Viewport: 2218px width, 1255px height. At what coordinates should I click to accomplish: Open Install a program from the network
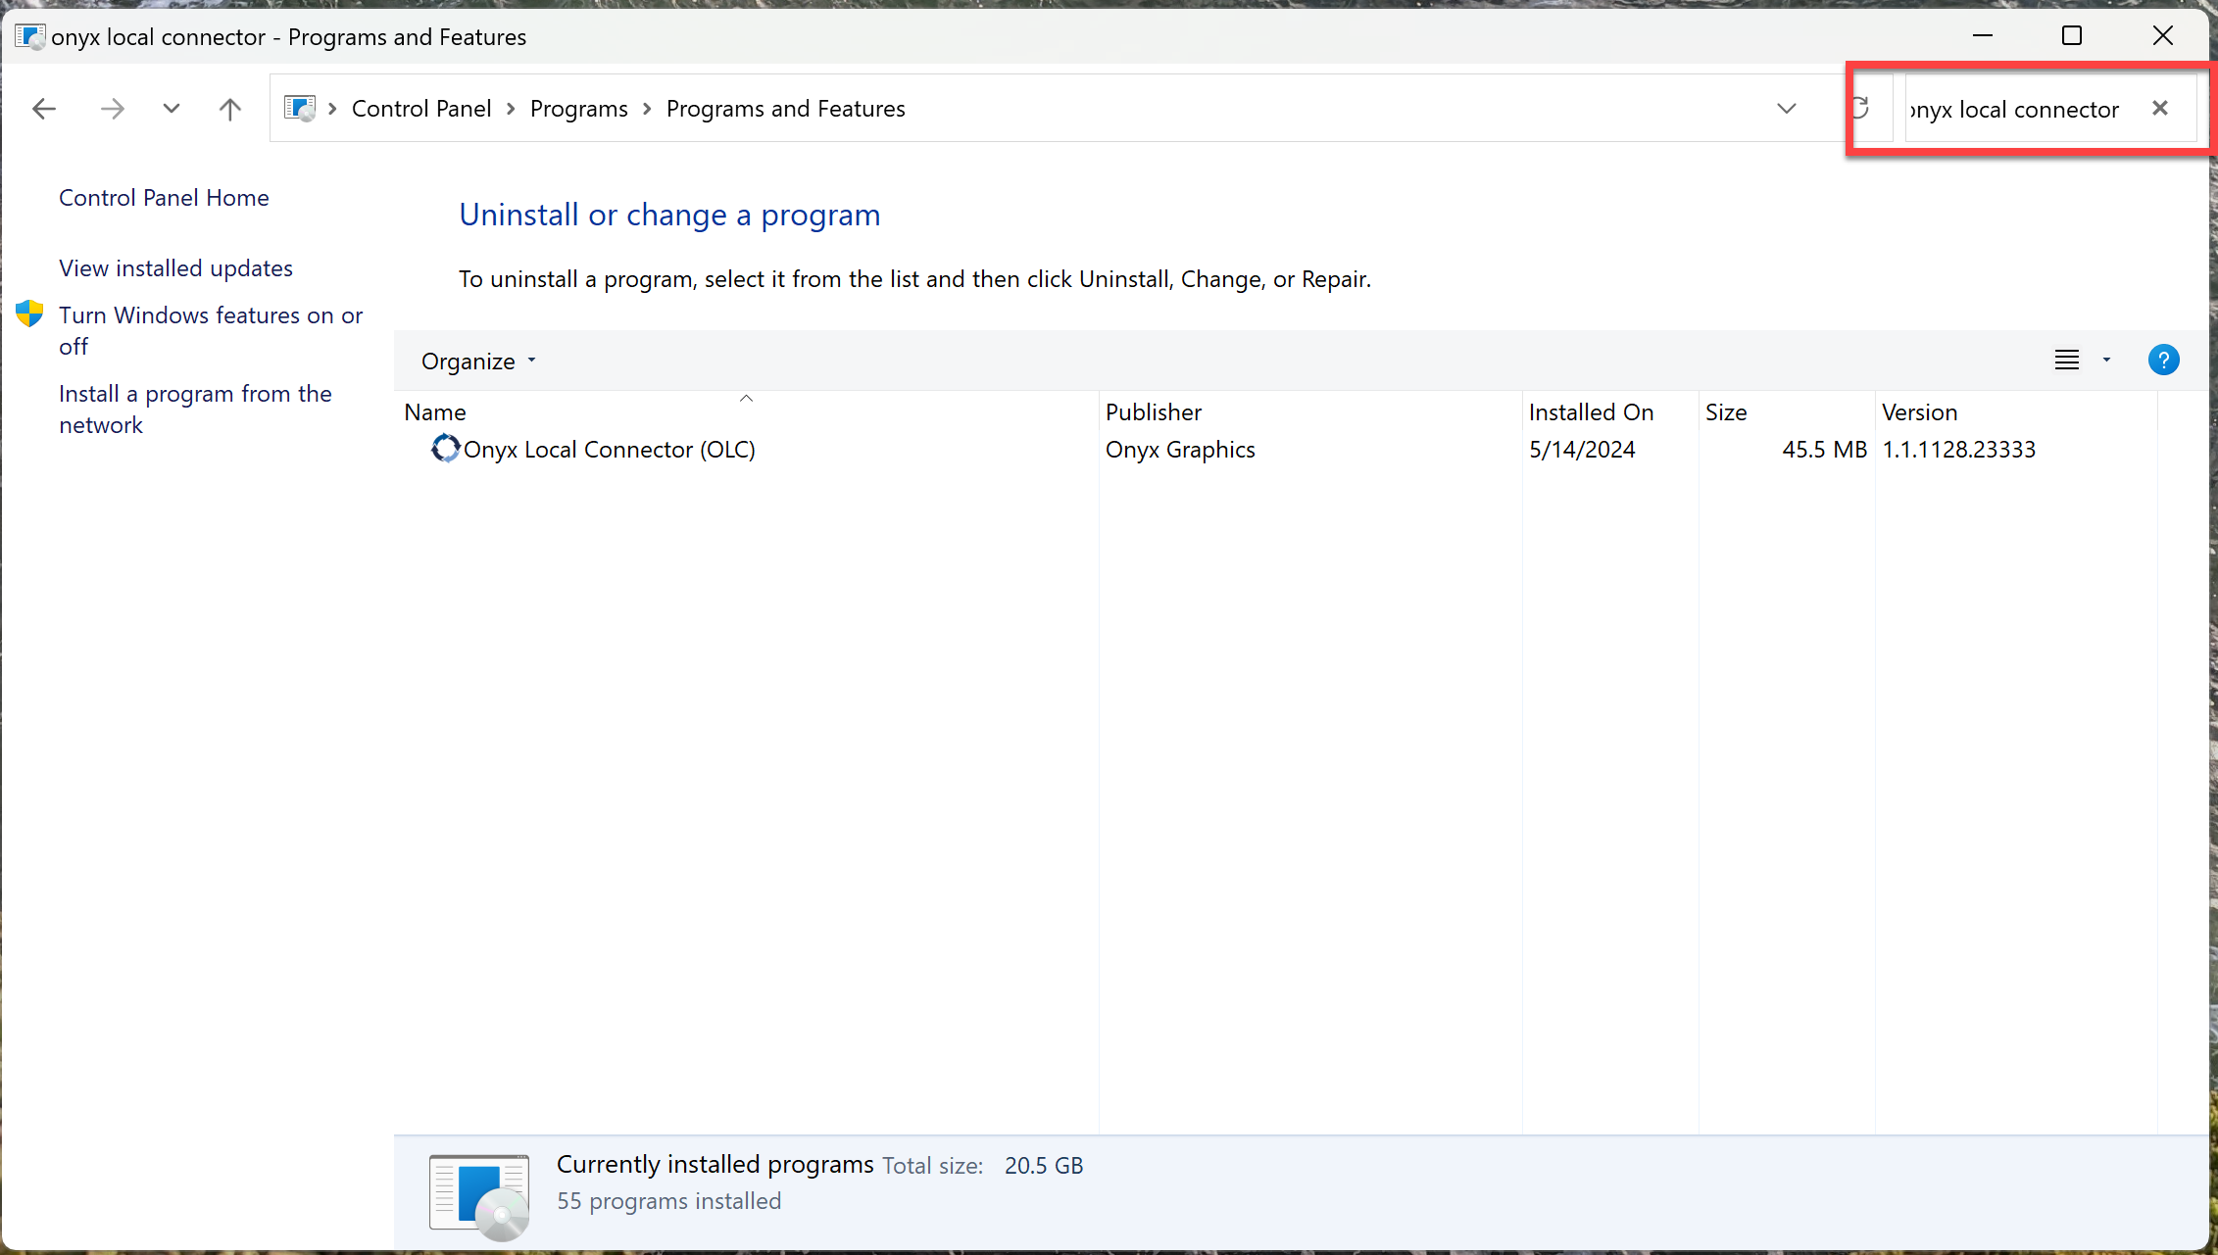click(195, 410)
